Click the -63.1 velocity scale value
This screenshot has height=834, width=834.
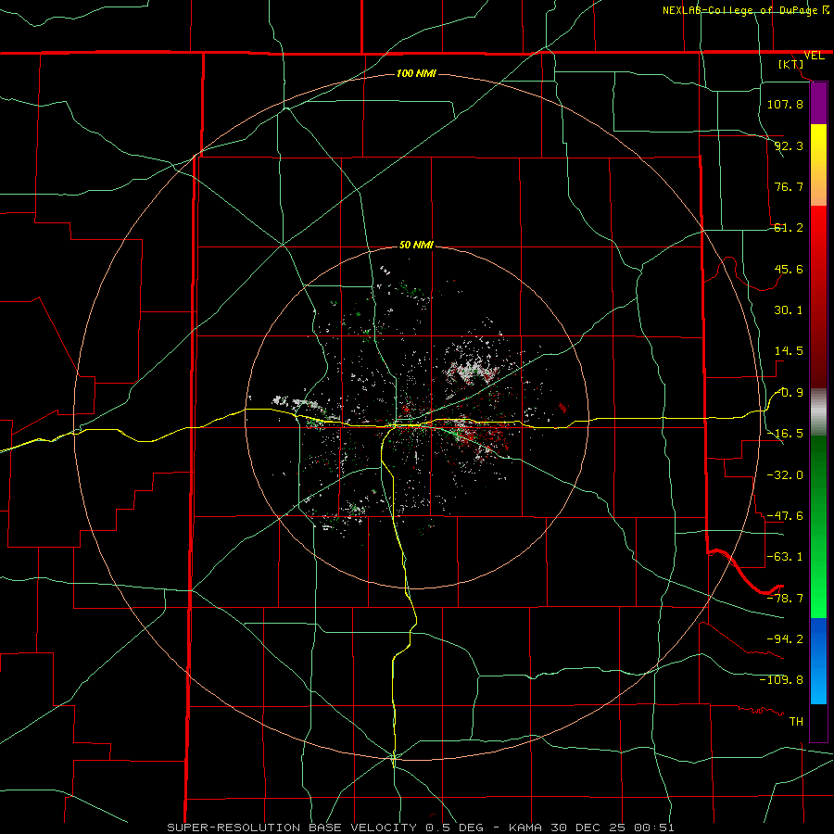click(785, 557)
